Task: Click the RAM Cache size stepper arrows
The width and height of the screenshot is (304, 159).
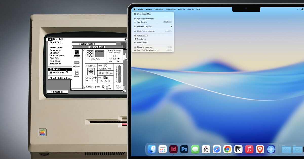Action: tap(103, 87)
